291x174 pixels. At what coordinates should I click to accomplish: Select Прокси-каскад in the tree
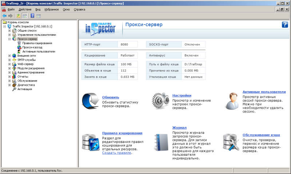point(32,47)
